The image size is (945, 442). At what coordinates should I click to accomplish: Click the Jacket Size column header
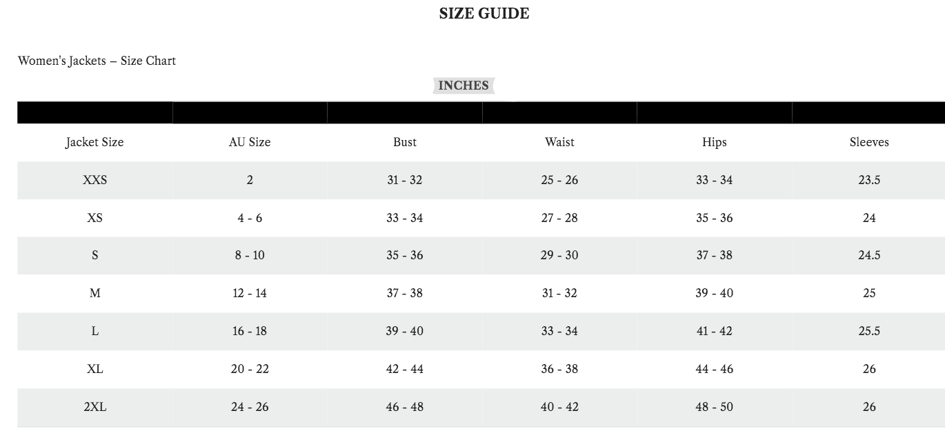click(x=94, y=142)
